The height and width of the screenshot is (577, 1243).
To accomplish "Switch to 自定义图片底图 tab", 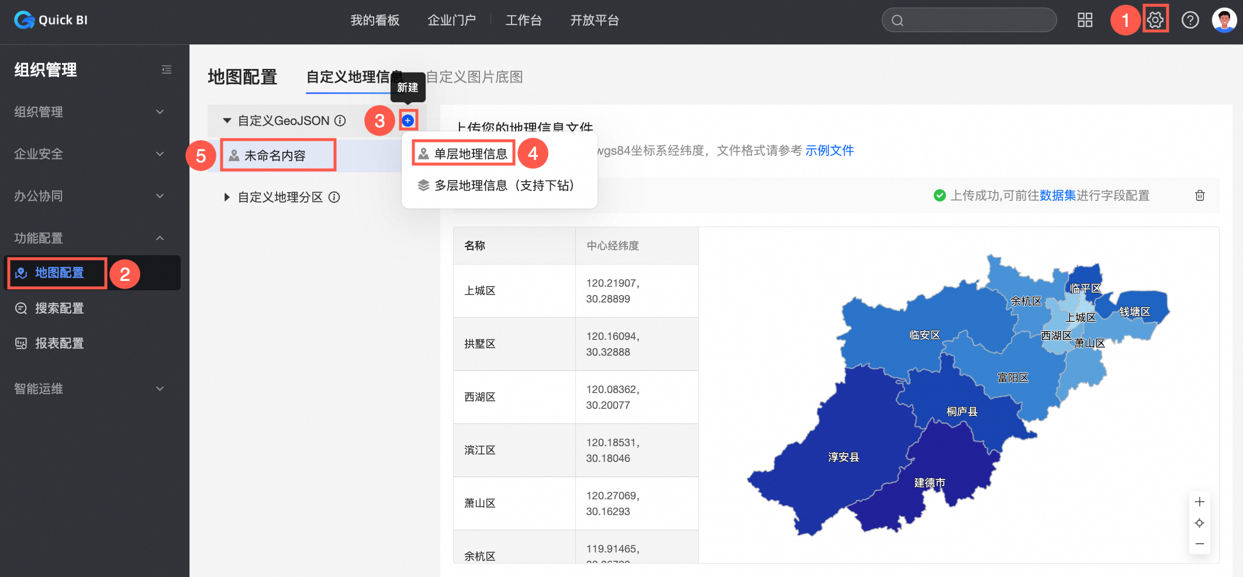I will 474,77.
